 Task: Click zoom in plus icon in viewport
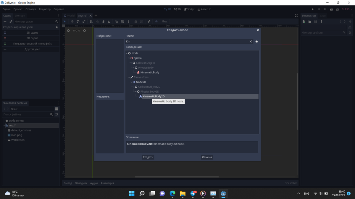coord(84,31)
